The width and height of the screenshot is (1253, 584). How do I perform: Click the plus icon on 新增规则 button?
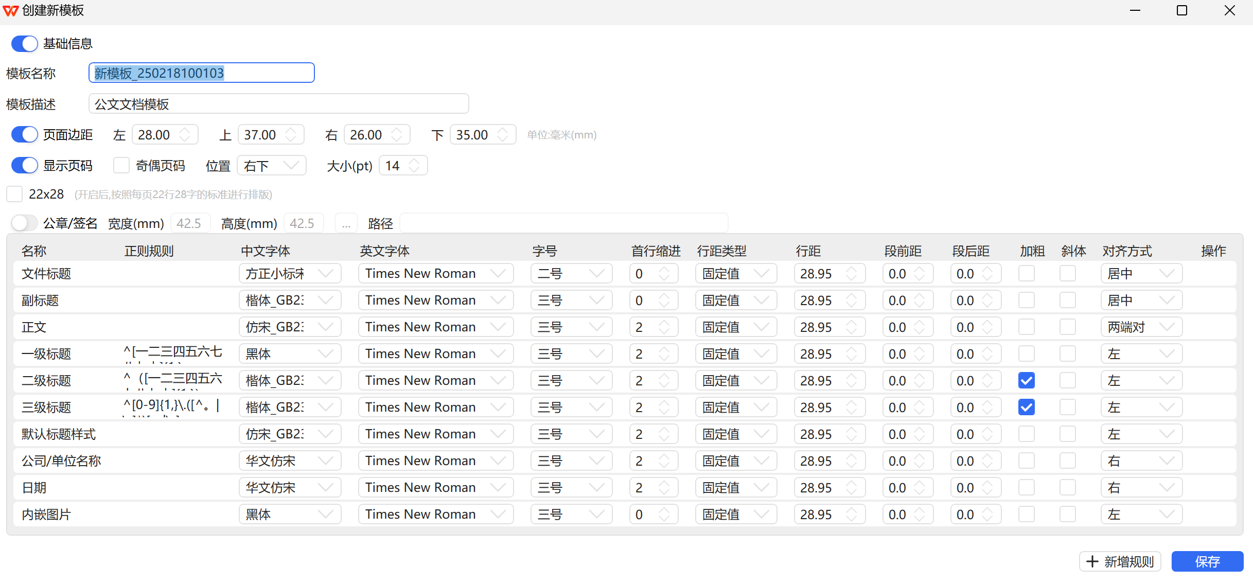pos(1092,561)
